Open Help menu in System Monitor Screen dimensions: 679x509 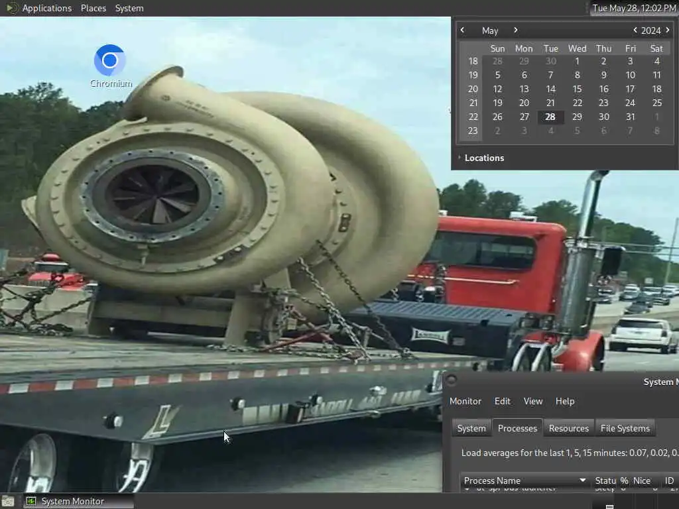[x=565, y=401]
